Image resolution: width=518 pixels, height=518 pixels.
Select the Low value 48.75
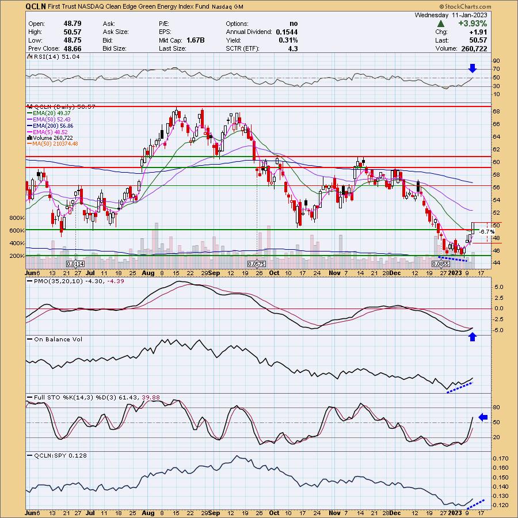73,40
